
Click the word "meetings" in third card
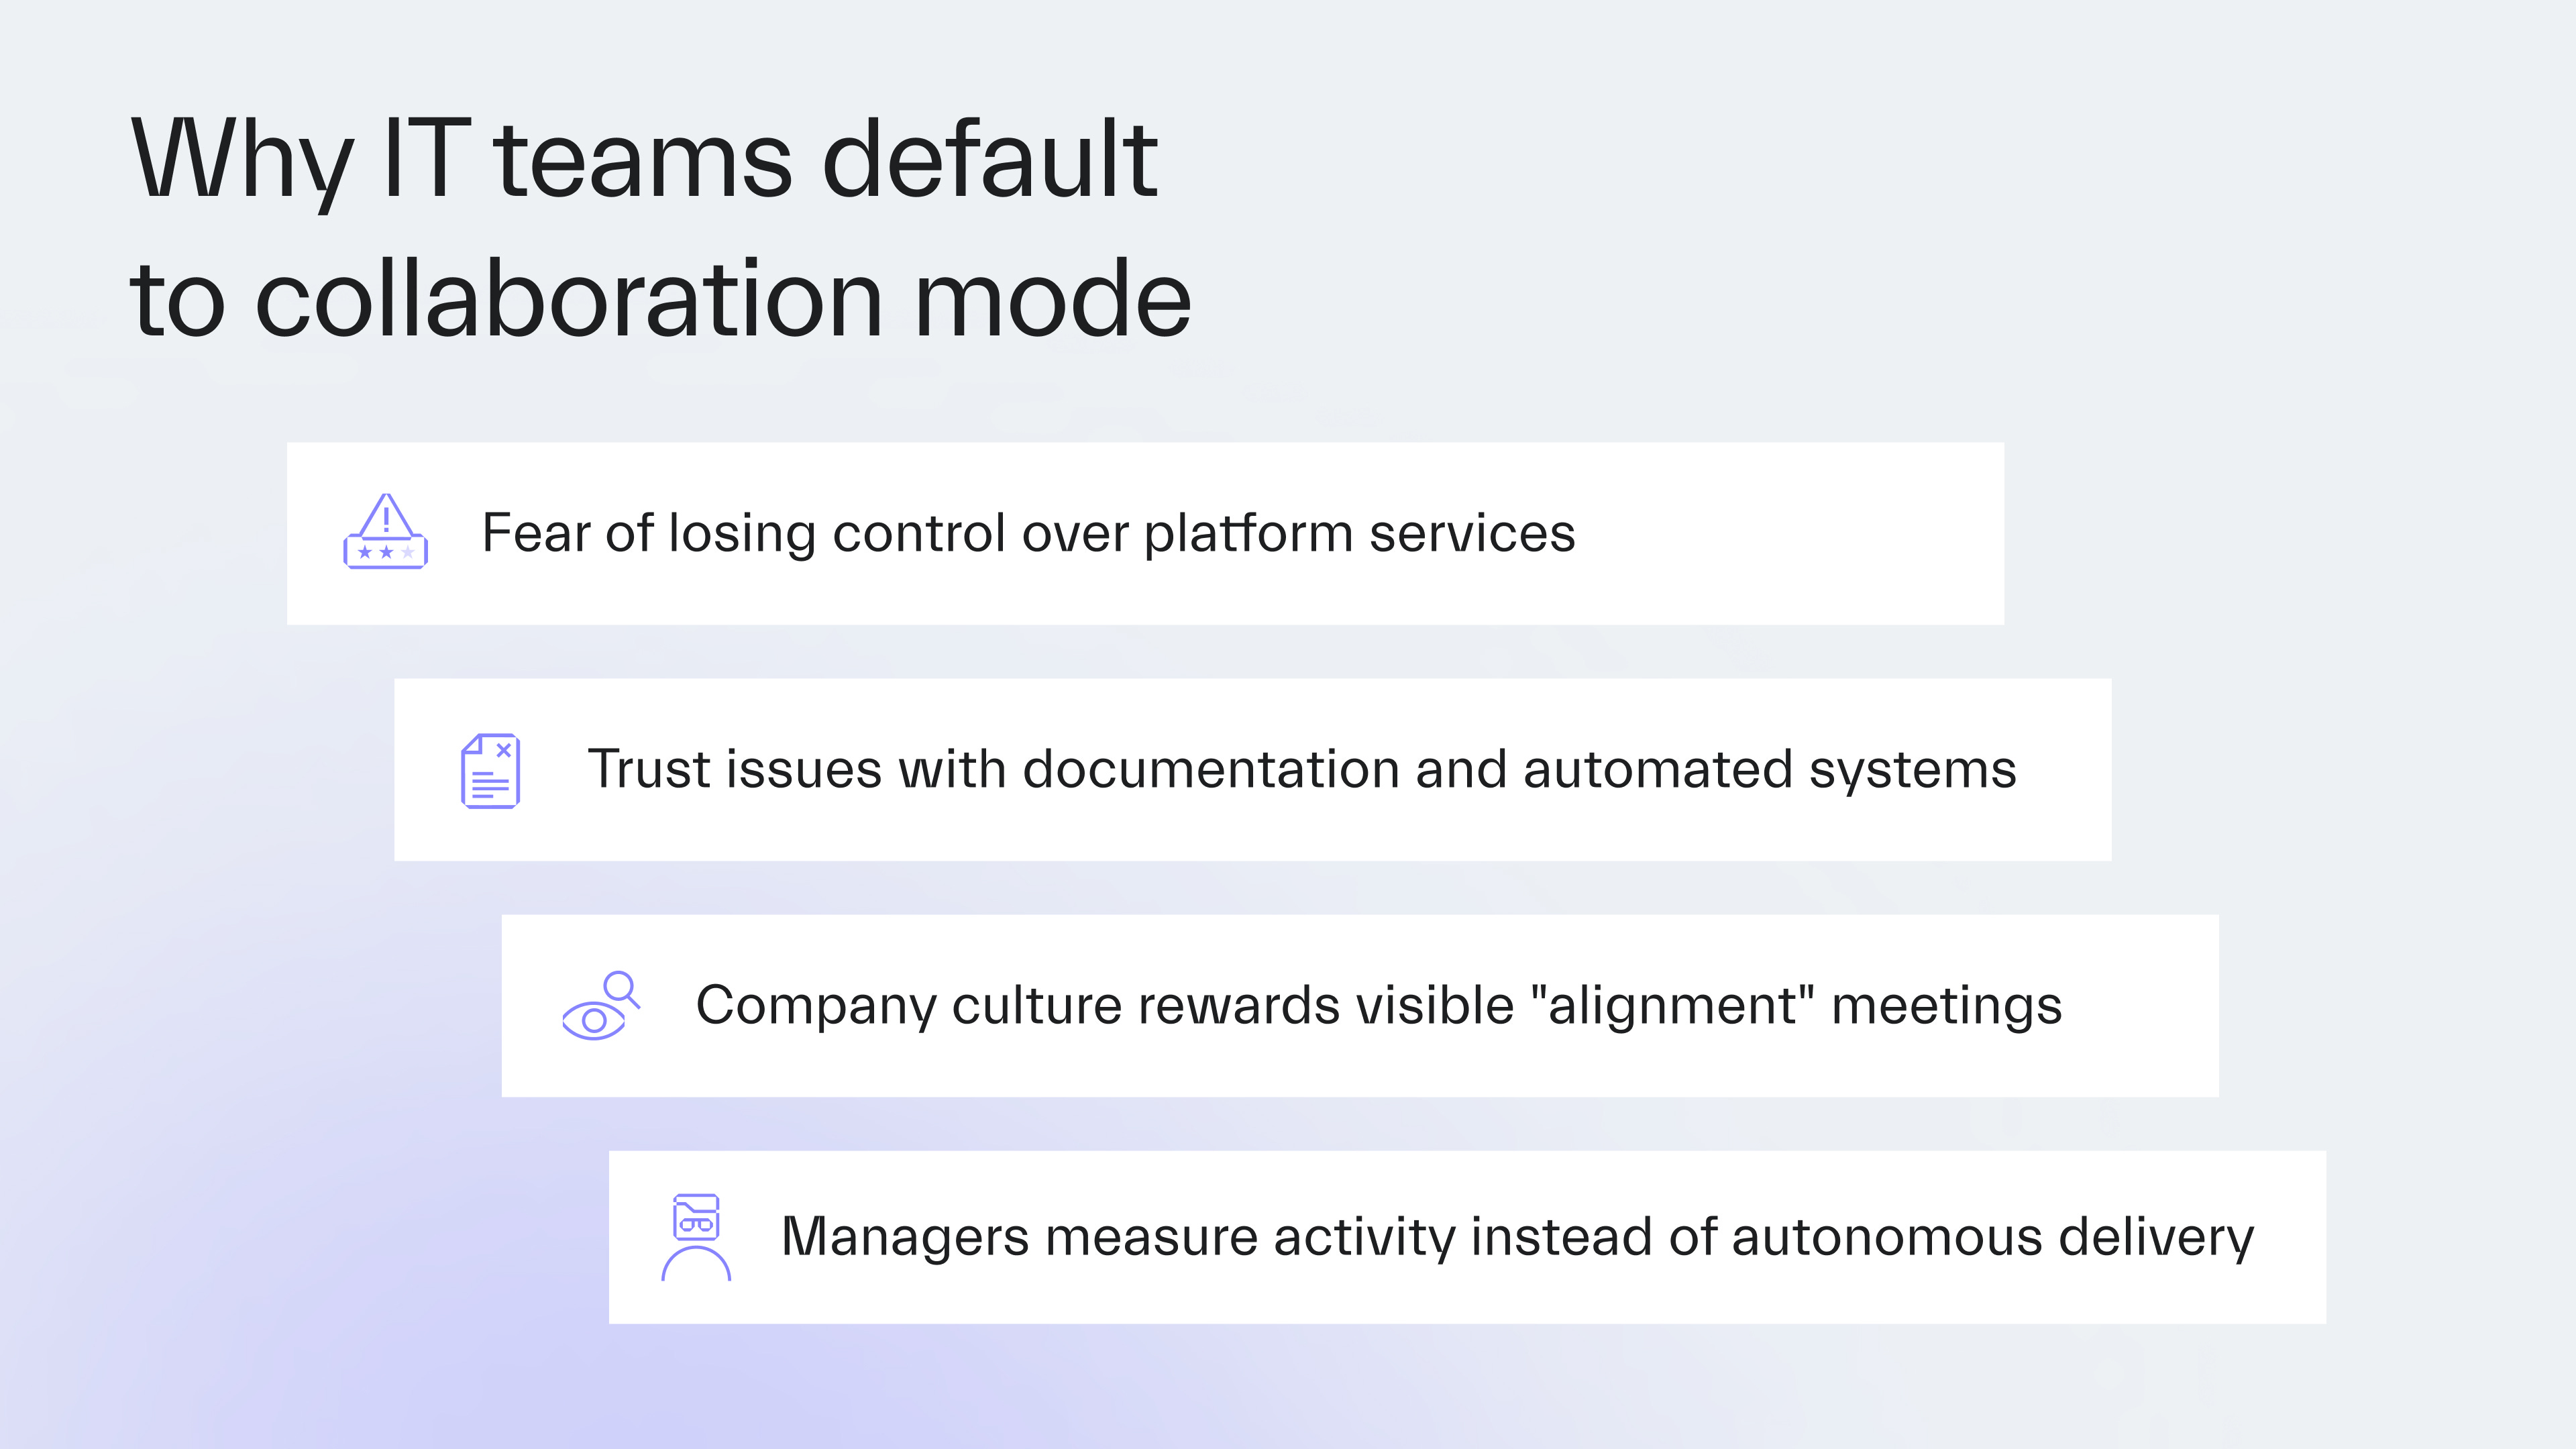pos(1946,1006)
